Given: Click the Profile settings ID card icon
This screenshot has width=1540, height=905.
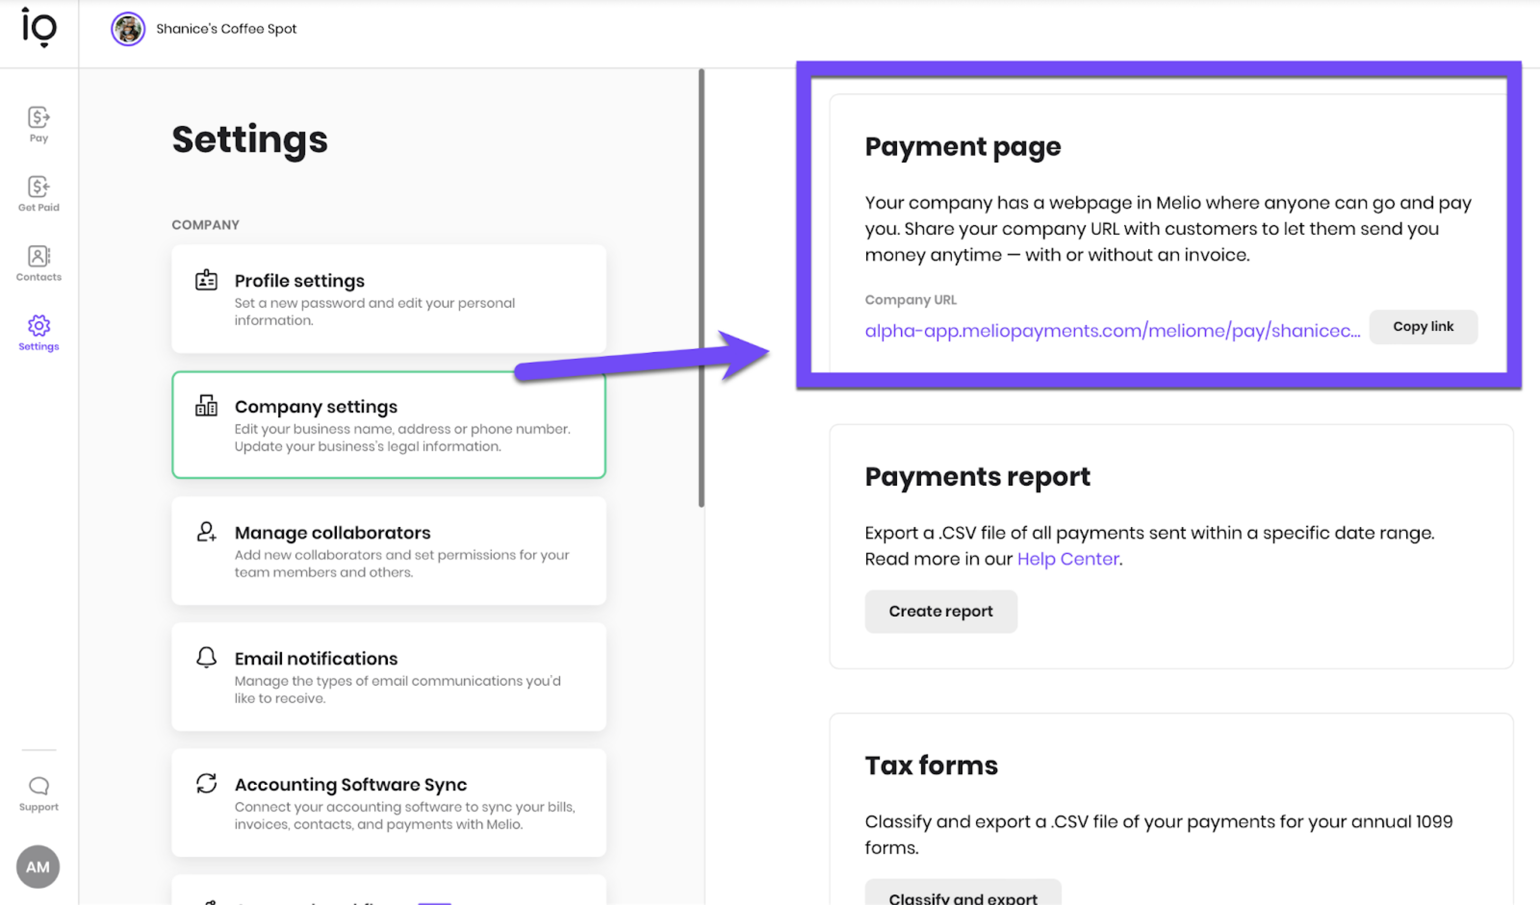Looking at the screenshot, I should 206,280.
